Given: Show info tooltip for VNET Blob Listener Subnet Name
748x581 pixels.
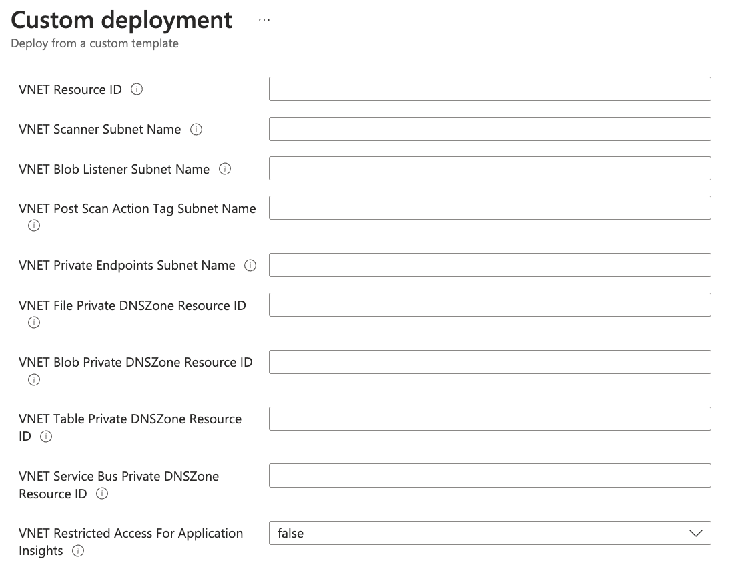Looking at the screenshot, I should (225, 169).
